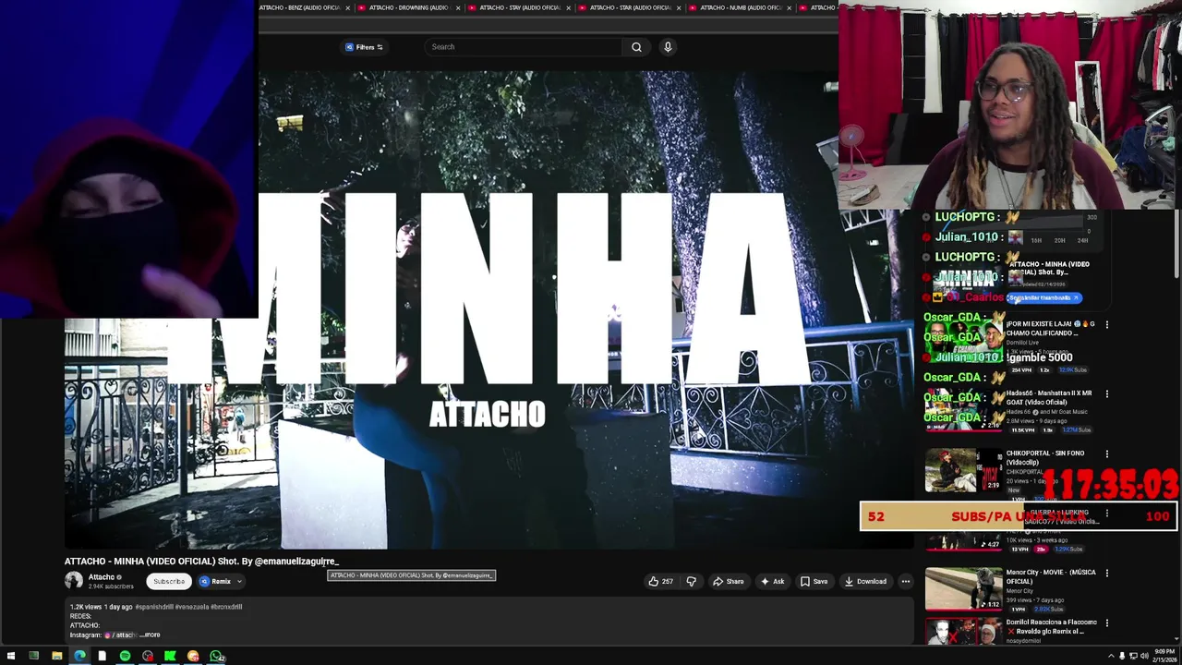Switch to ATTACHO - STAY tab
The height and width of the screenshot is (665, 1182).
coord(520,7)
